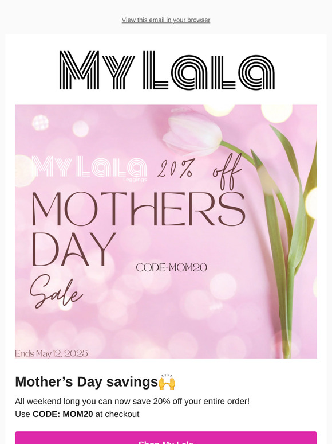
Task: Click the large "MOTHERS" banner headline
Action: 139,209
